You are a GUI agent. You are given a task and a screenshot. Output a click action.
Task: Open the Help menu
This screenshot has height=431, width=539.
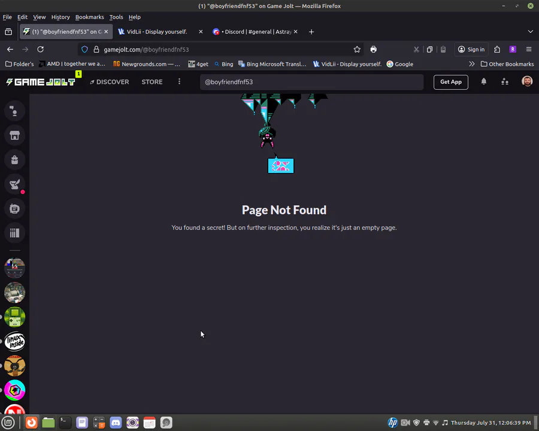click(134, 17)
